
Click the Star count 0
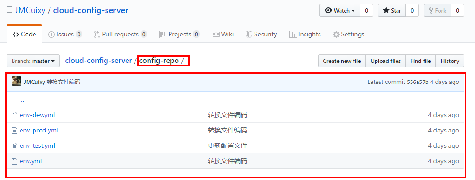click(412, 11)
